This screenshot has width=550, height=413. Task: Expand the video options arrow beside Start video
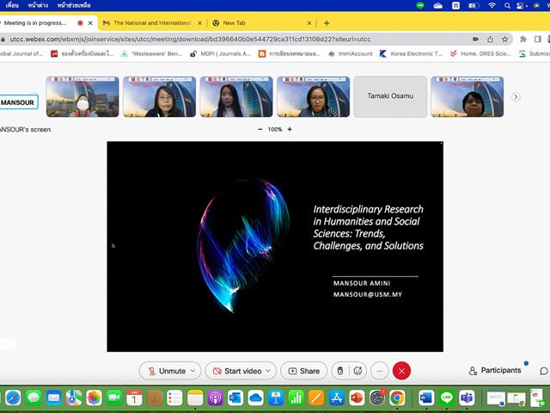coord(268,371)
